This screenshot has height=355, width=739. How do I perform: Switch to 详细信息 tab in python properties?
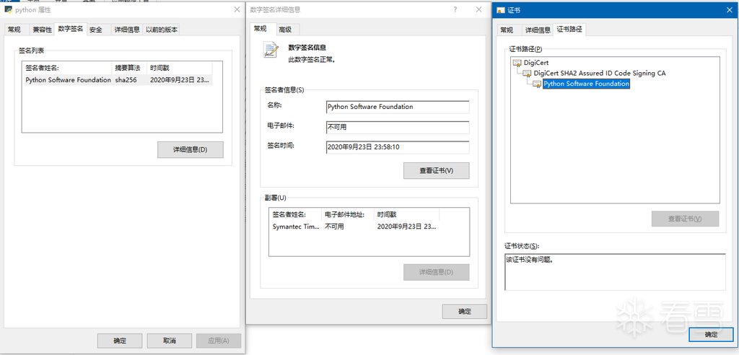(127, 30)
